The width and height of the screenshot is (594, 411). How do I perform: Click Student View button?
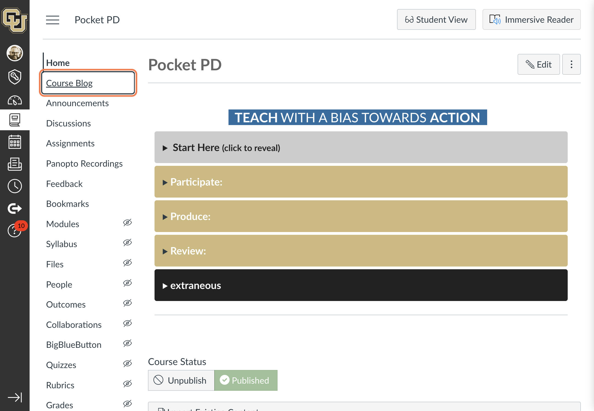tap(436, 20)
